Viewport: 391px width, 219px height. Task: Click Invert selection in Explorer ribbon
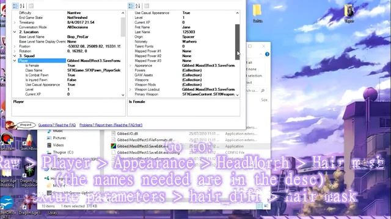[254, 75]
